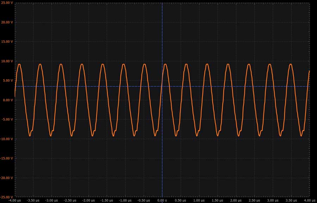Click the 25.00 V label on vertical axis
Image resolution: width=317 pixels, height=203 pixels.
[x=7, y=3]
